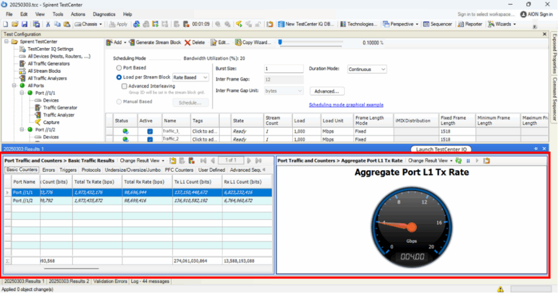This screenshot has width=558, height=293.
Task: Collapse Spirent TestCenter root node
Action: pos(7,41)
